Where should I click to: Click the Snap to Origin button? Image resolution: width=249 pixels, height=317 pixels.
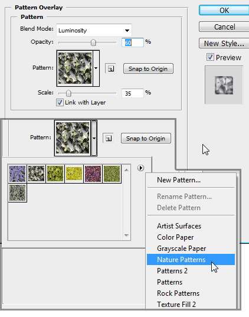[148, 68]
